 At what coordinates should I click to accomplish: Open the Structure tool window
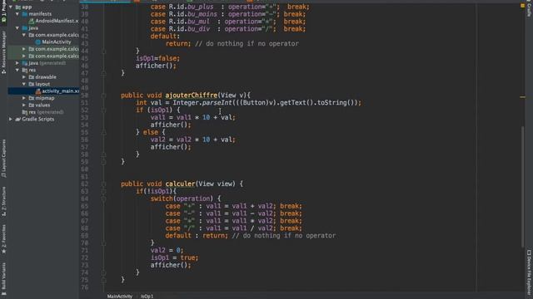(x=3, y=201)
